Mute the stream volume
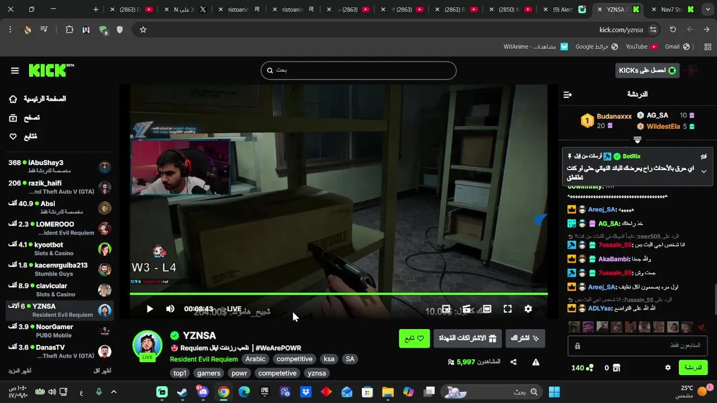The width and height of the screenshot is (717, 403). tap(170, 309)
